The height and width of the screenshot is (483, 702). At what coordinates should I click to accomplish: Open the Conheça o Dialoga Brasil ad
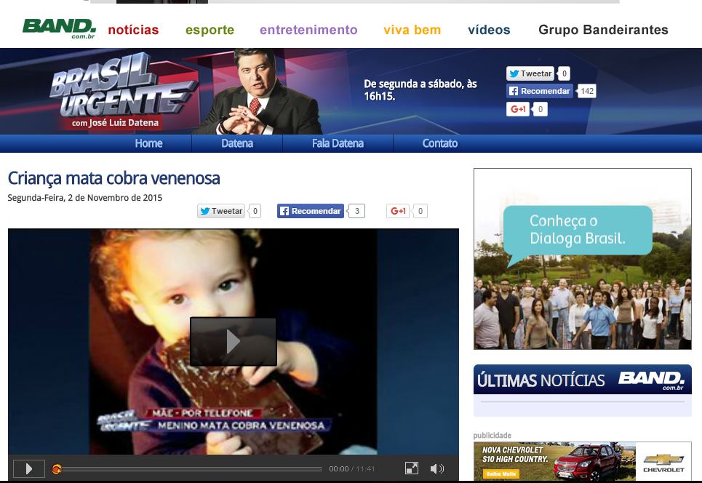click(x=583, y=259)
